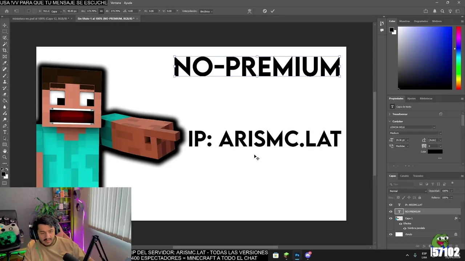Open the Ayuda menu
Image resolution: width=465 pixels, height=261 pixels.
pyautogui.click(x=128, y=3)
